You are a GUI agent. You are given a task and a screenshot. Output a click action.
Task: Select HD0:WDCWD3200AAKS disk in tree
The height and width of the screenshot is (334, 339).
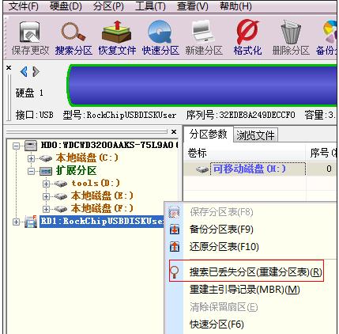[109, 145]
